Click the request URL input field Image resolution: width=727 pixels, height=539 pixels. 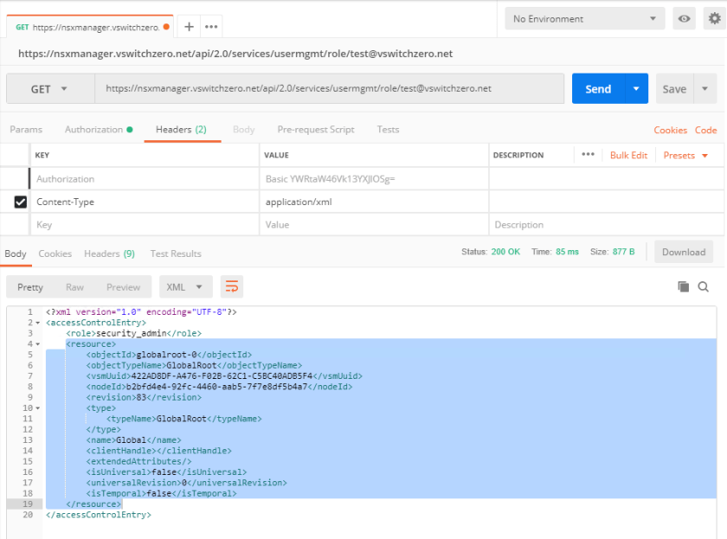pyautogui.click(x=329, y=89)
